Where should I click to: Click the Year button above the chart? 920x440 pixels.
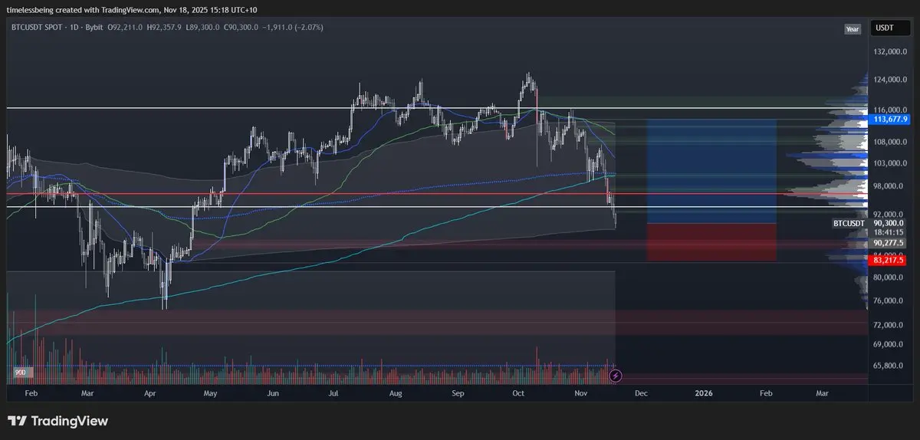coord(853,28)
